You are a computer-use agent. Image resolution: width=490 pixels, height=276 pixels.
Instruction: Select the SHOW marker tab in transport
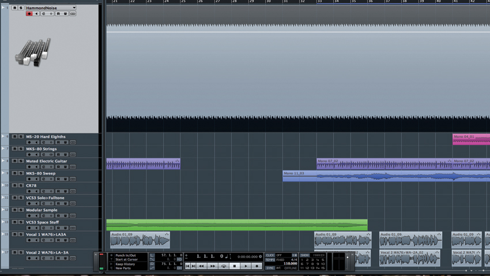pyautogui.click(x=305, y=255)
